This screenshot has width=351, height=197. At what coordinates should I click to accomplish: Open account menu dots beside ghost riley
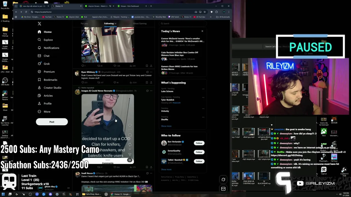pyautogui.click(x=68, y=188)
